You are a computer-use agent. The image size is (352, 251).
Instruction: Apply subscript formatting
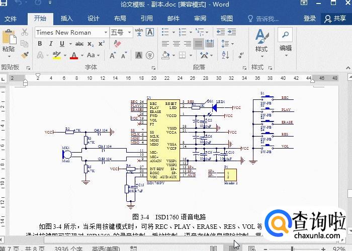click(x=91, y=44)
